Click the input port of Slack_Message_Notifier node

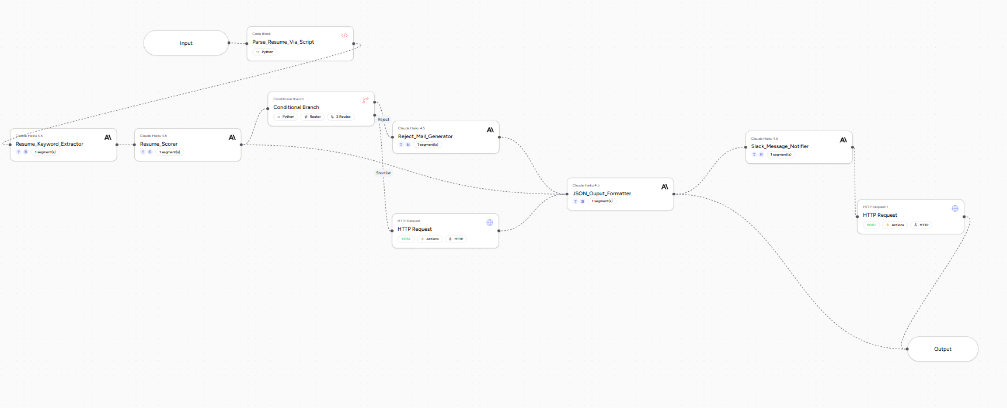[745, 147]
